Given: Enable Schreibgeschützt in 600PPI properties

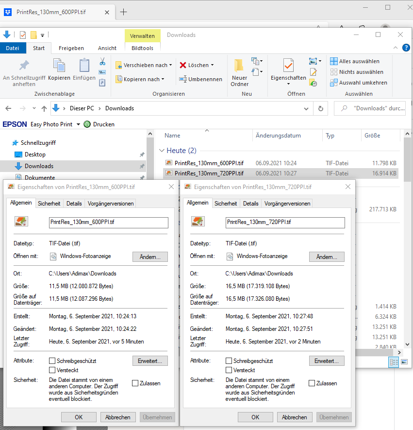Looking at the screenshot, I should (52, 361).
